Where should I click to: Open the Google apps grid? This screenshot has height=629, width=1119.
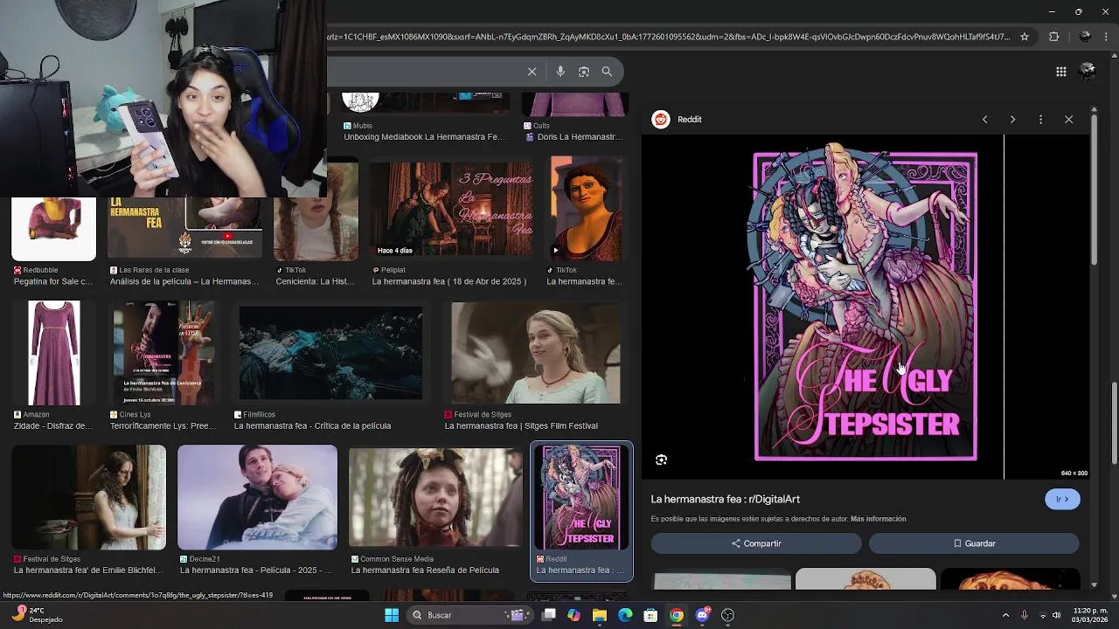[x=1060, y=72]
